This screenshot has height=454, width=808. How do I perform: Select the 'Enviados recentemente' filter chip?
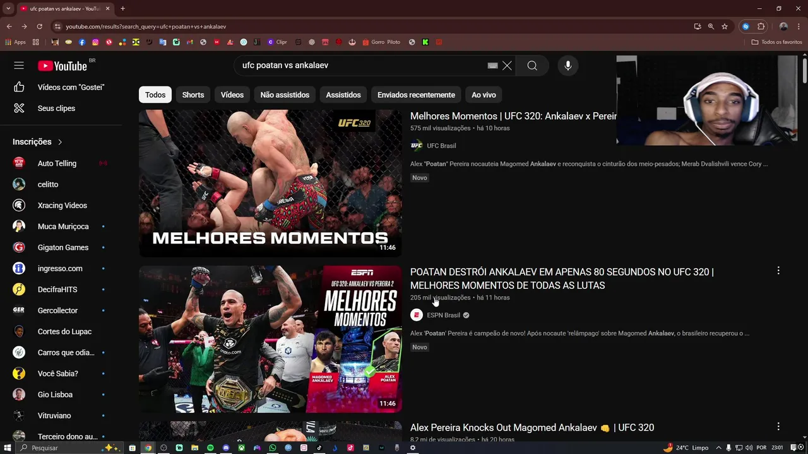(x=416, y=95)
